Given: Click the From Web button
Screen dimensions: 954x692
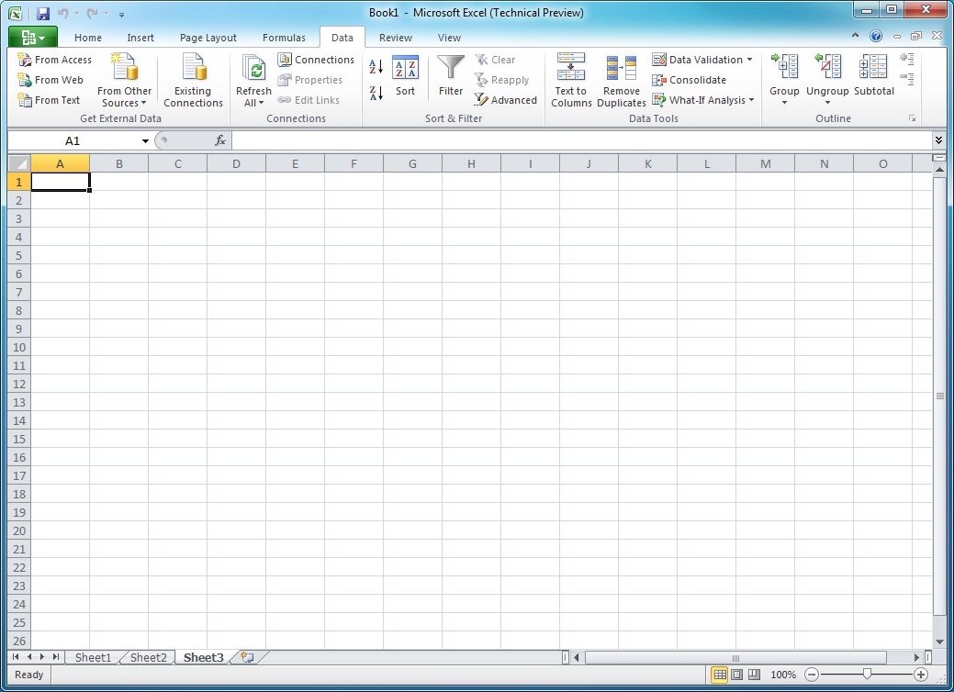Looking at the screenshot, I should 50,80.
